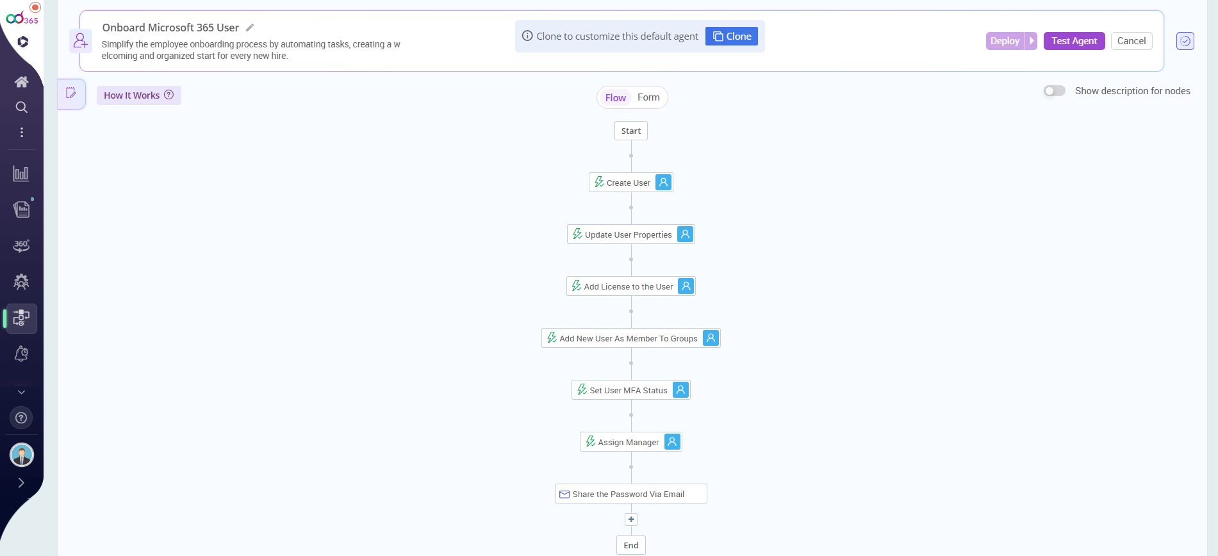Open the 360 view sidebar icon

pyautogui.click(x=21, y=246)
